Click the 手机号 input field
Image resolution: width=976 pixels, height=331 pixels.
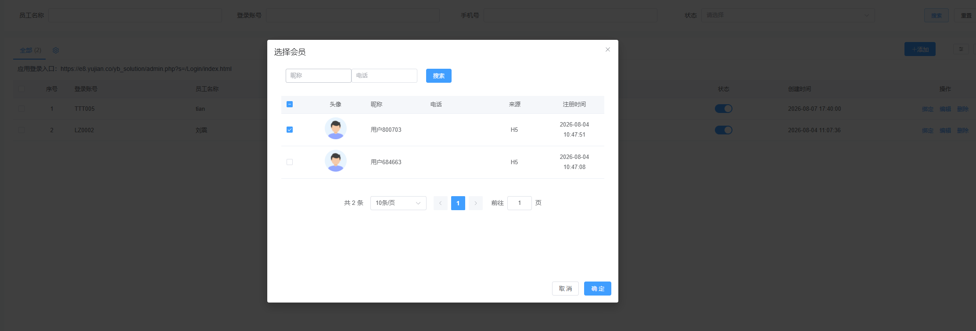[571, 15]
